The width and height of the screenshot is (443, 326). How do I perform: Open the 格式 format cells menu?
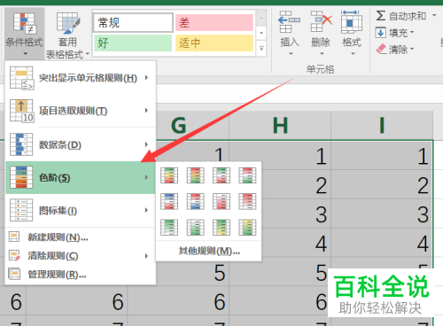point(352,33)
